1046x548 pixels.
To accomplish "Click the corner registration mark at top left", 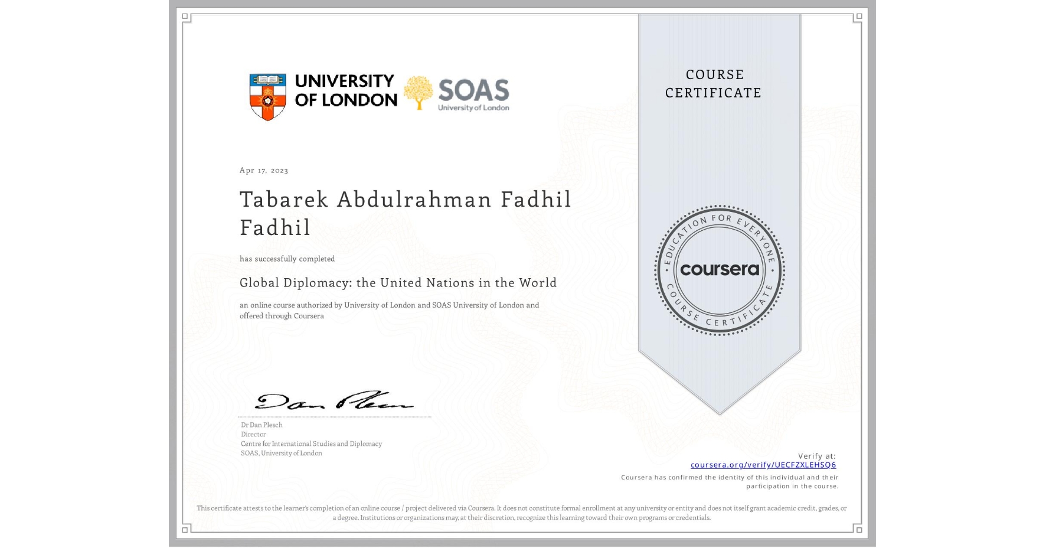I will click(185, 17).
